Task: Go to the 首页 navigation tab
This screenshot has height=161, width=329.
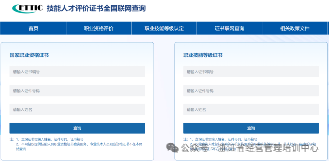Action: tap(33, 28)
